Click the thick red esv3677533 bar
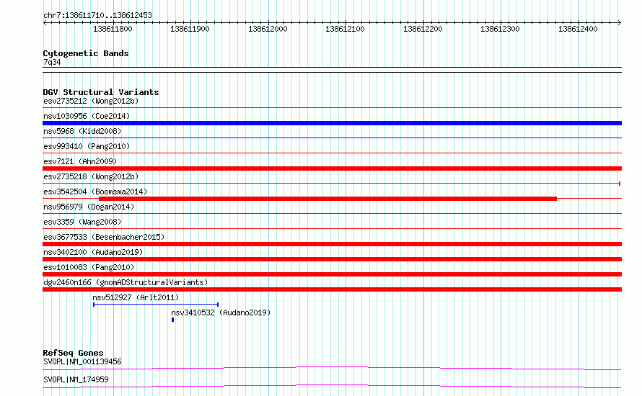 pyautogui.click(x=332, y=244)
